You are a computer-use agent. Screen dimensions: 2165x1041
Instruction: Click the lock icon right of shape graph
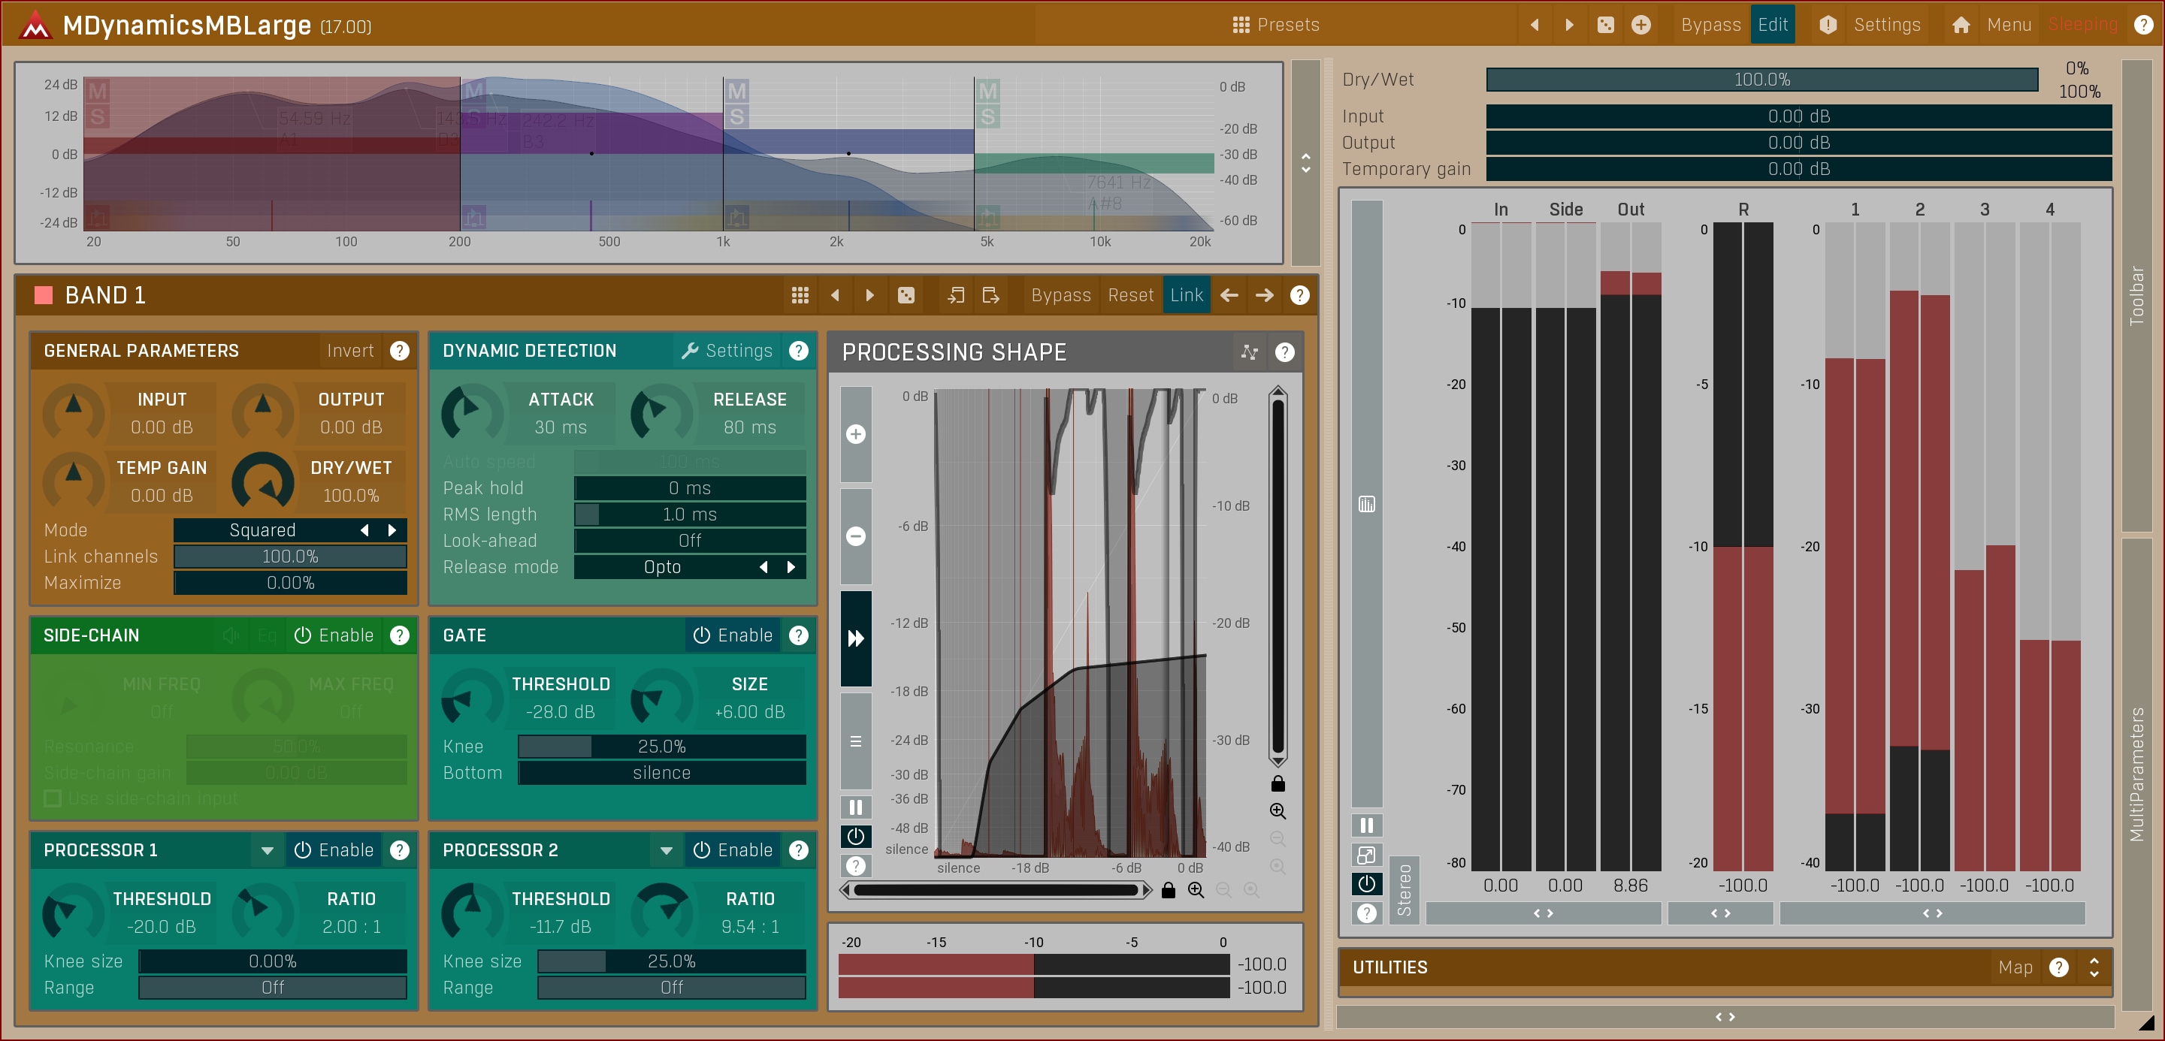click(1278, 784)
